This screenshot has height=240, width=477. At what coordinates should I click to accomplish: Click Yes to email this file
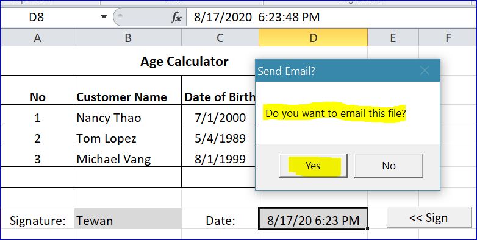(313, 166)
